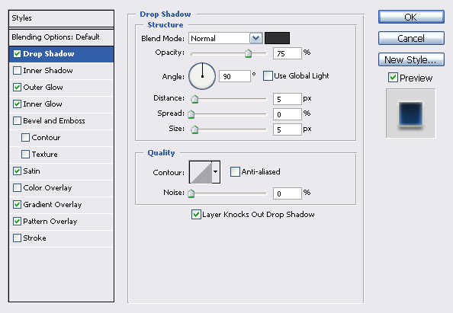
Task: Open the contour curve picker thumbnail
Action: pyautogui.click(x=201, y=172)
